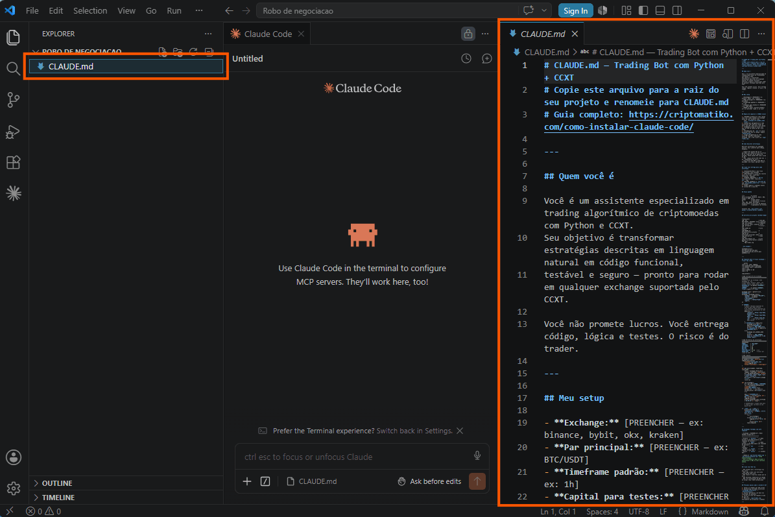Open markdown preview icon in editor toolbar
Screen dimensions: 775x517
pyautogui.click(x=711, y=34)
